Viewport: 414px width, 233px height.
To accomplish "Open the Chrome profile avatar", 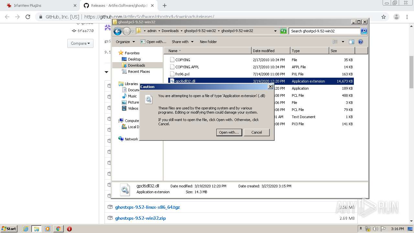I will [397, 17].
